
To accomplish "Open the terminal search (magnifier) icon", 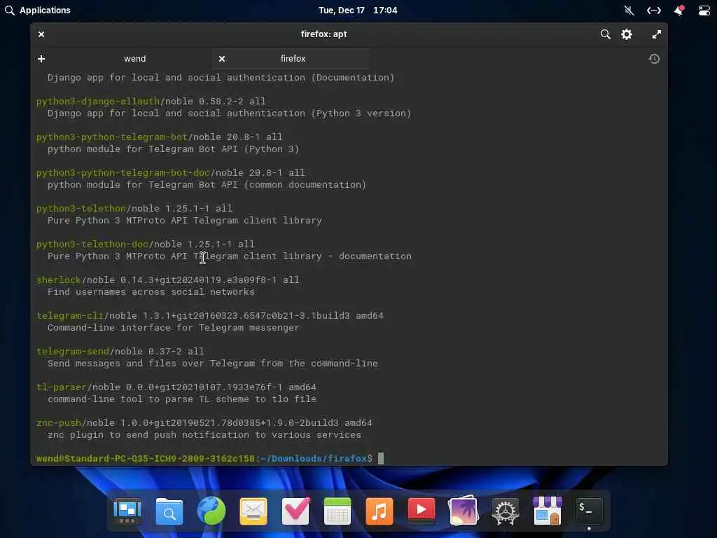I will point(605,34).
